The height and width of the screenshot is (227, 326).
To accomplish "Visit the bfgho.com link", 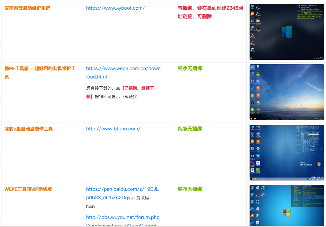I will 113,129.
